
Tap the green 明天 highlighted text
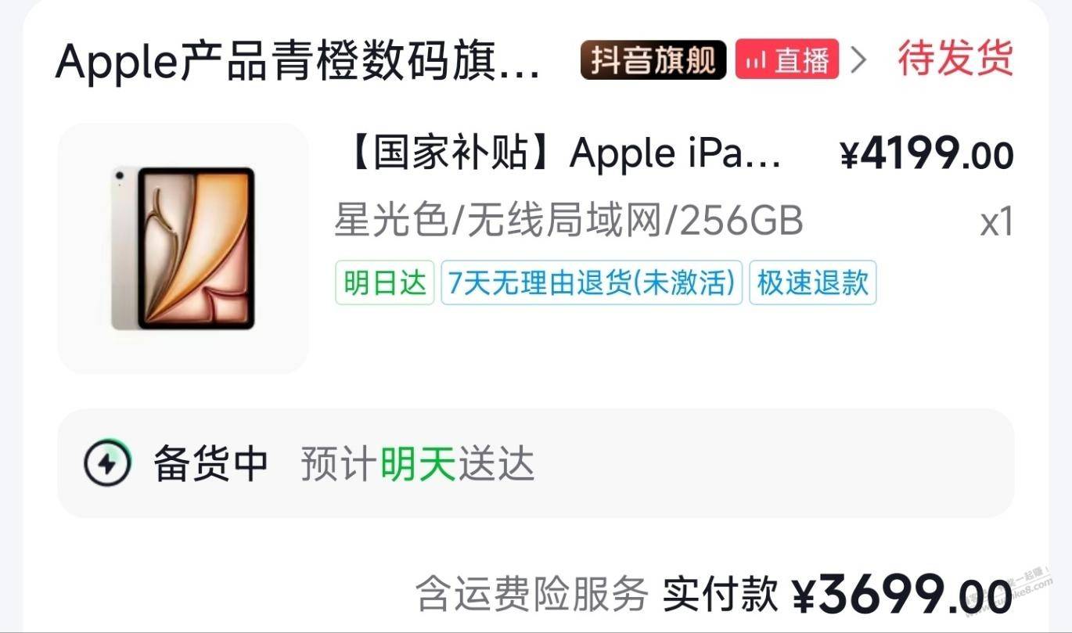tap(418, 464)
